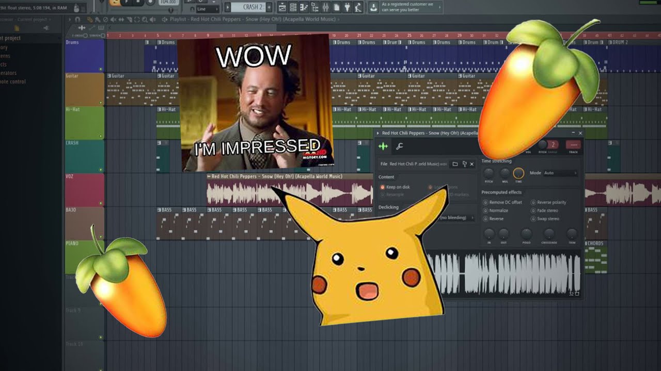
Task: Open the Piano roll from the toolbar
Action: pos(304,7)
